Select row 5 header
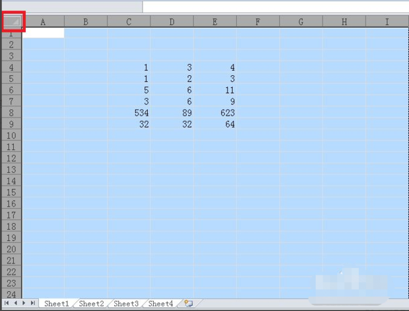Viewport: 409px width, 311px height. pos(11,79)
